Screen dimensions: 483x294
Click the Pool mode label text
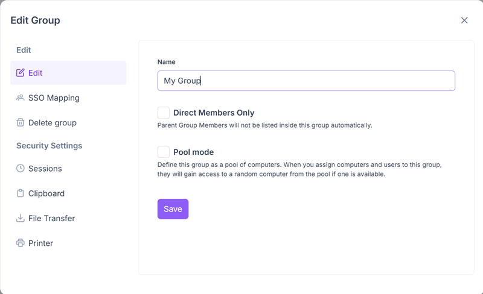click(x=193, y=152)
